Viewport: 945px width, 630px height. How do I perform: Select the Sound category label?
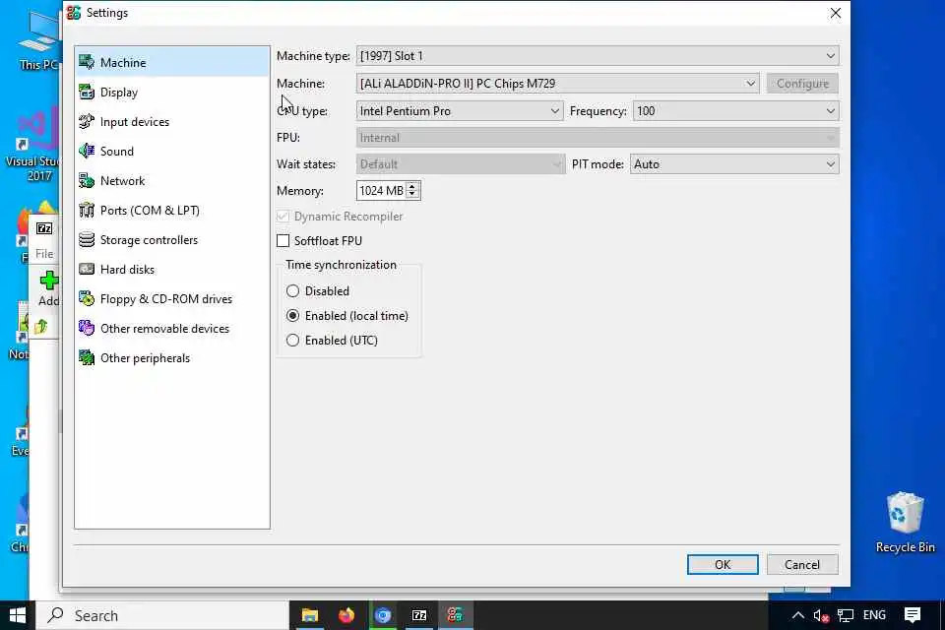[x=117, y=152]
